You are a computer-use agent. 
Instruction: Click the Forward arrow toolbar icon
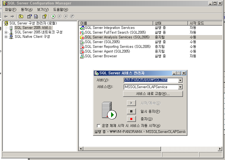point(12,16)
